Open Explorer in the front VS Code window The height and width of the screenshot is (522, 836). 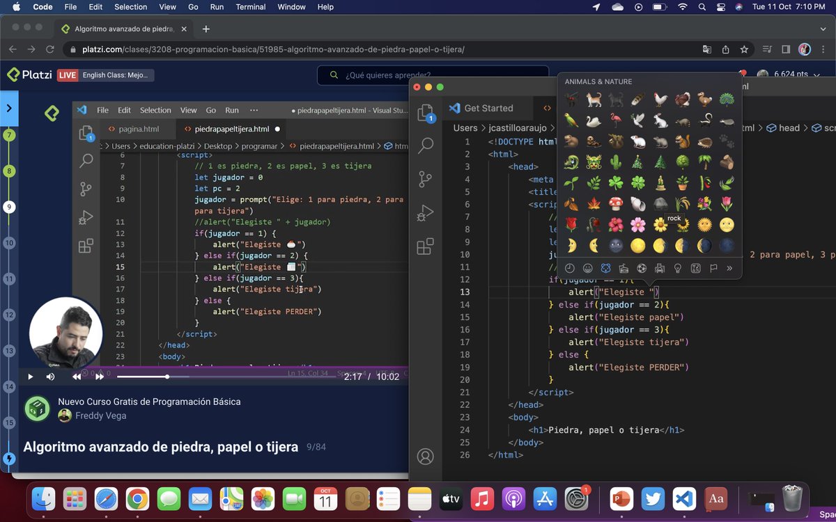[x=425, y=113]
